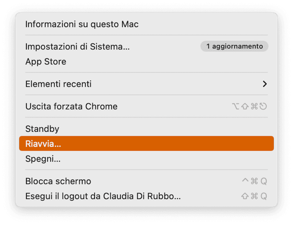Choose Blocca schermo

point(146,181)
